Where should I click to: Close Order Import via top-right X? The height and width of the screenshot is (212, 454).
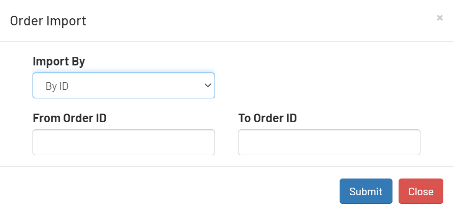[x=440, y=18]
